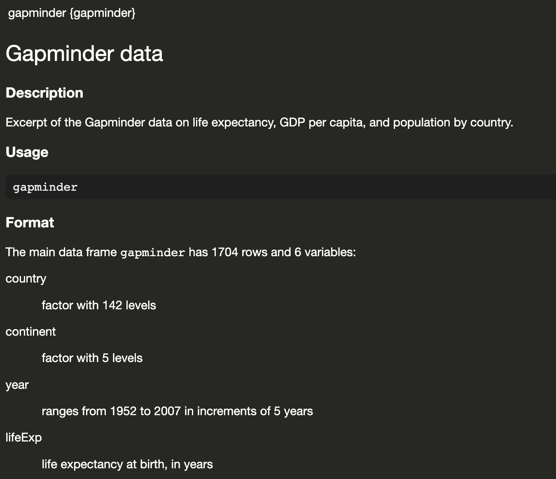556x479 pixels.
Task: Click the "factor with 5 levels" description
Action: (x=92, y=358)
